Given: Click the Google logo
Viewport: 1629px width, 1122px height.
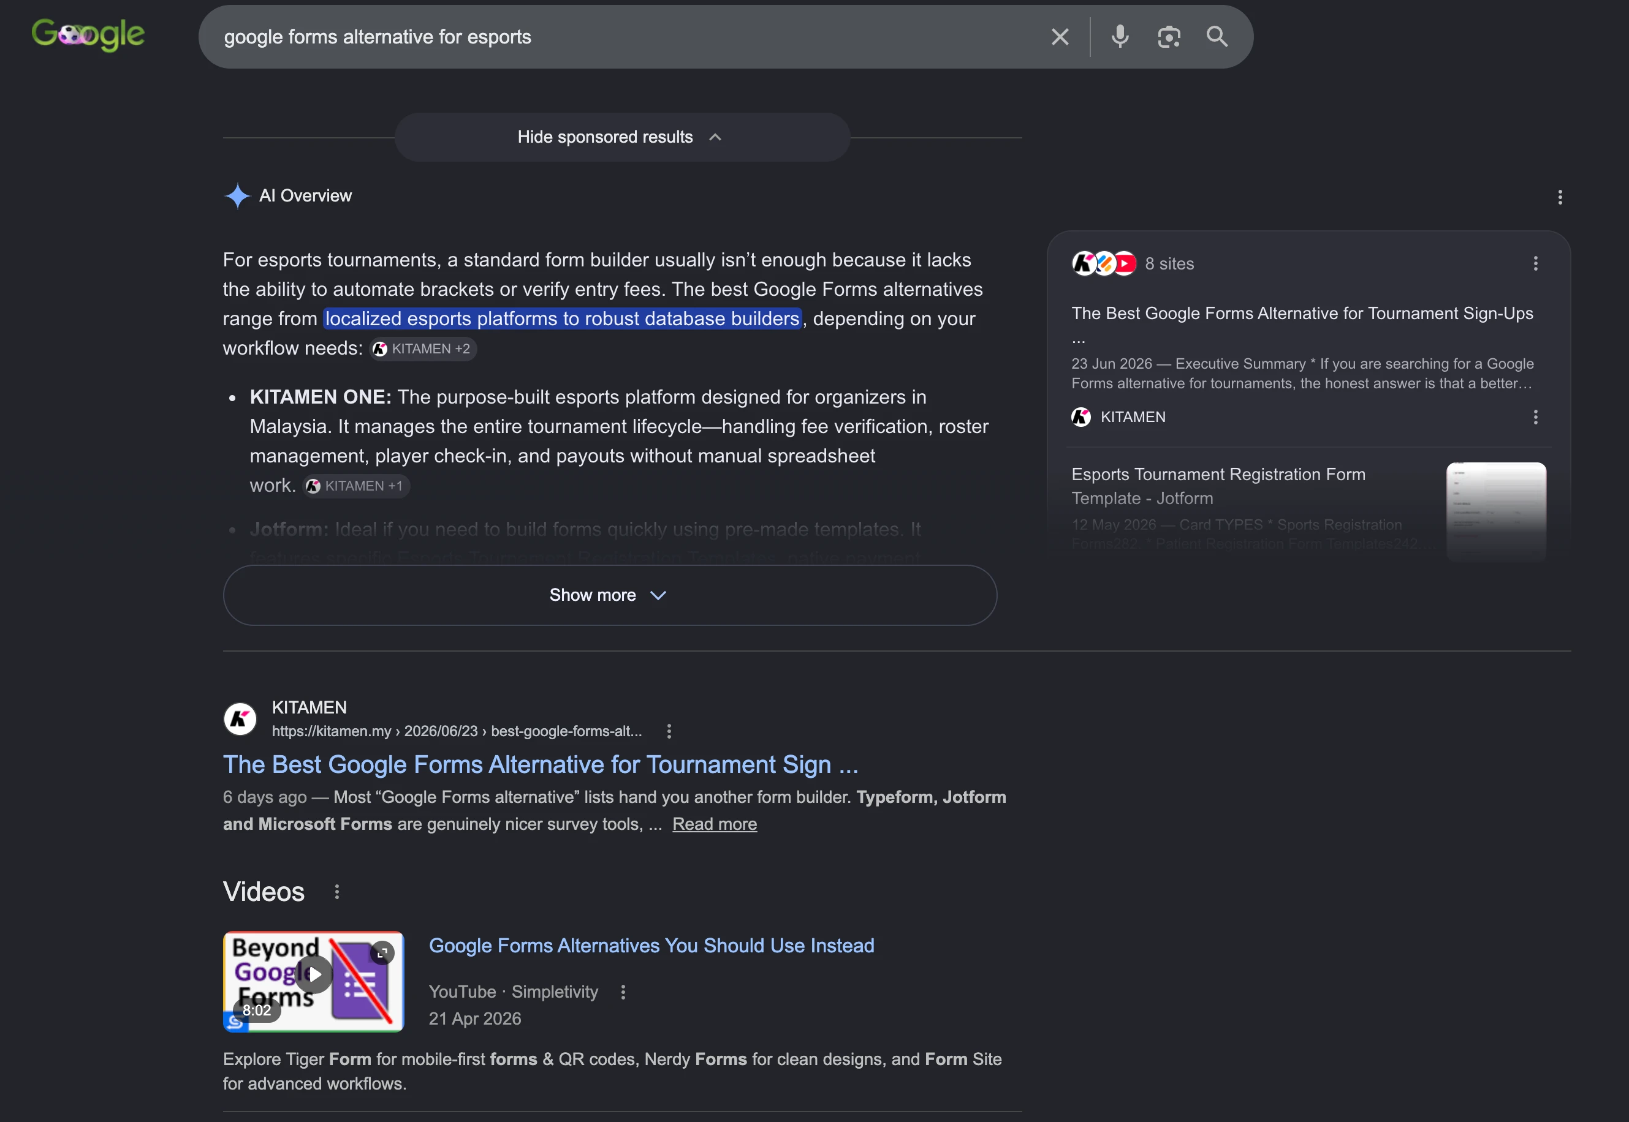Looking at the screenshot, I should 88,34.
